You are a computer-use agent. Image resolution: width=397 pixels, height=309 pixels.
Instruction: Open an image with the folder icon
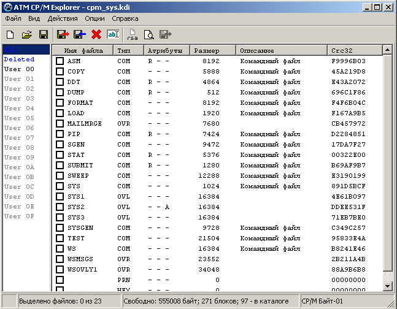click(x=27, y=34)
